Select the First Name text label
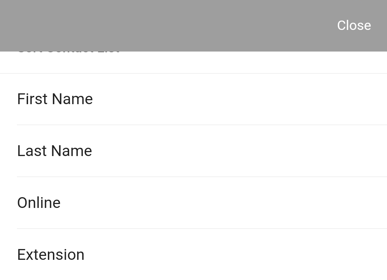The width and height of the screenshot is (387, 280). 55,99
